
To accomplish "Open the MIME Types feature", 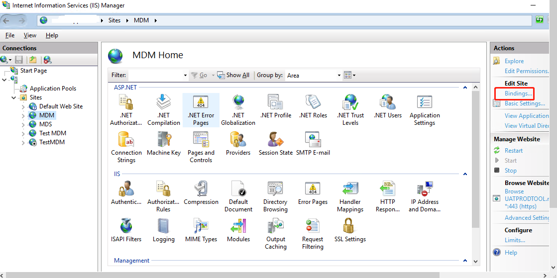I will coord(201,230).
